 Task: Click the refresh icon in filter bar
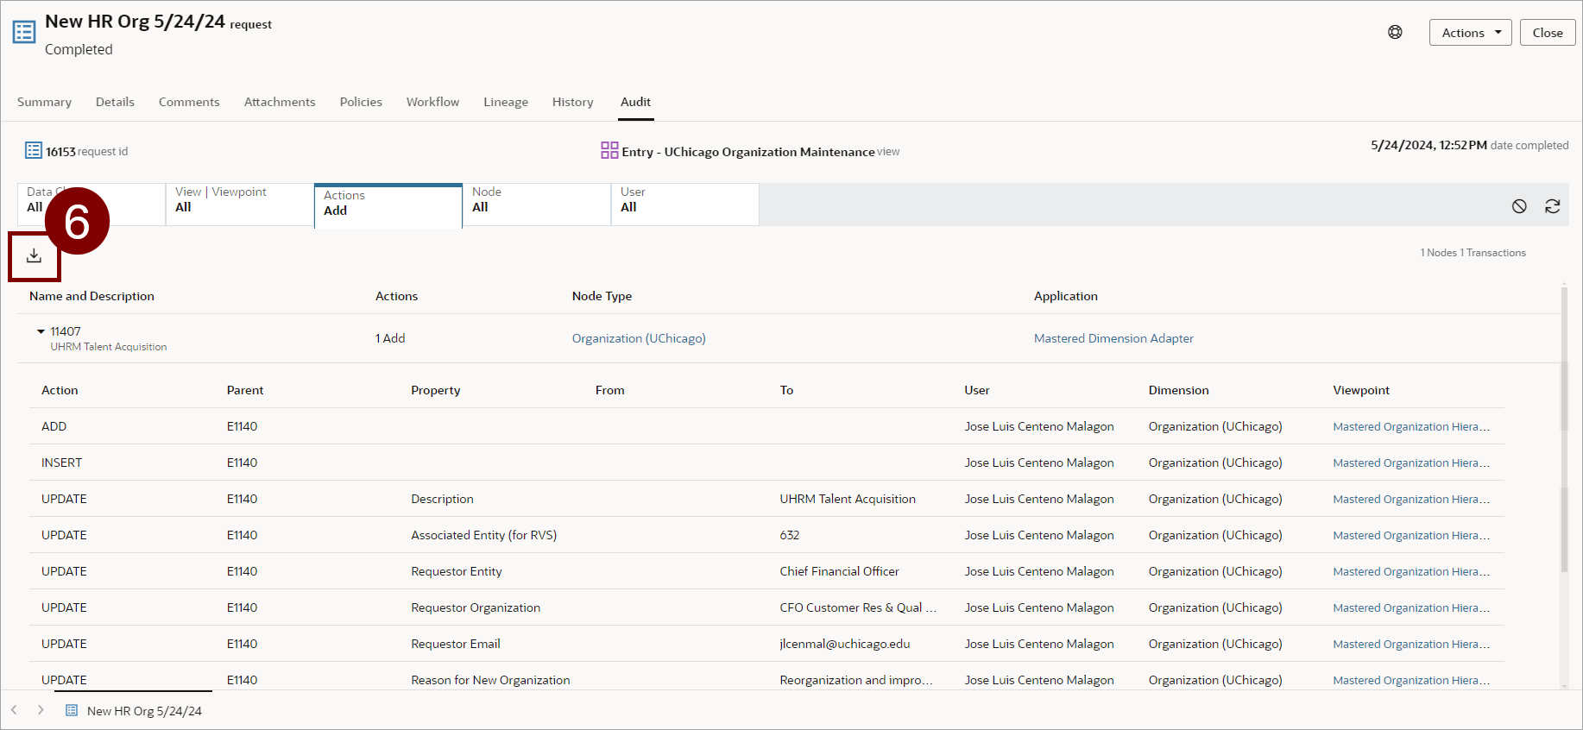tap(1552, 206)
